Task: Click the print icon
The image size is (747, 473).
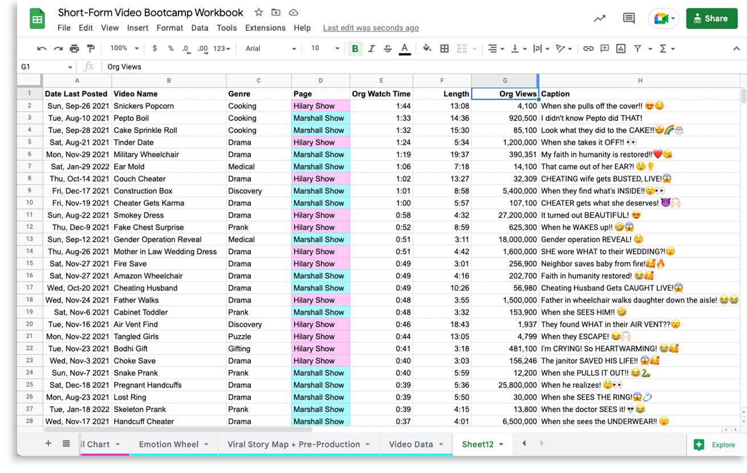Action: pos(74,49)
